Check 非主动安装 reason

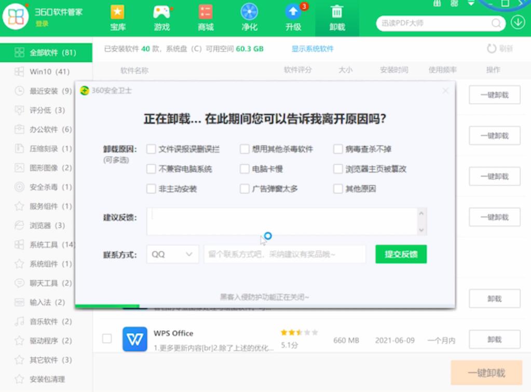click(x=151, y=188)
